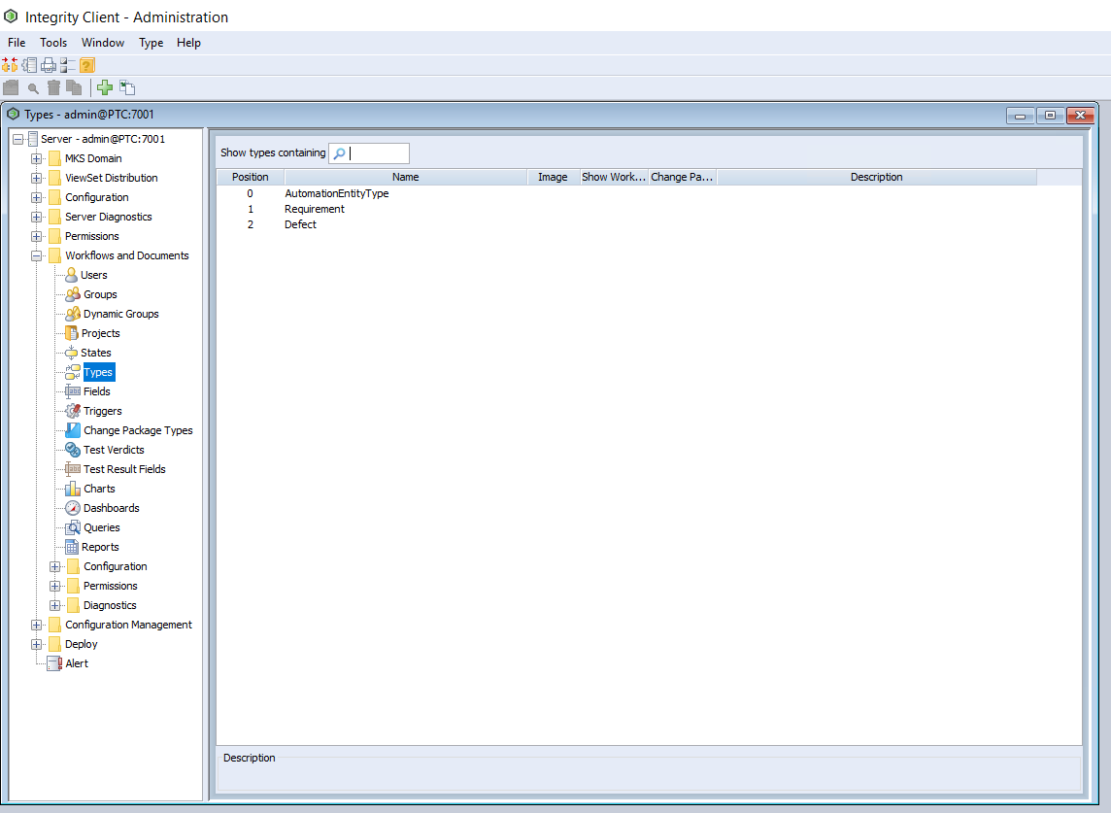Select the Triggers node in tree
Image resolution: width=1111 pixels, height=813 pixels.
click(102, 411)
